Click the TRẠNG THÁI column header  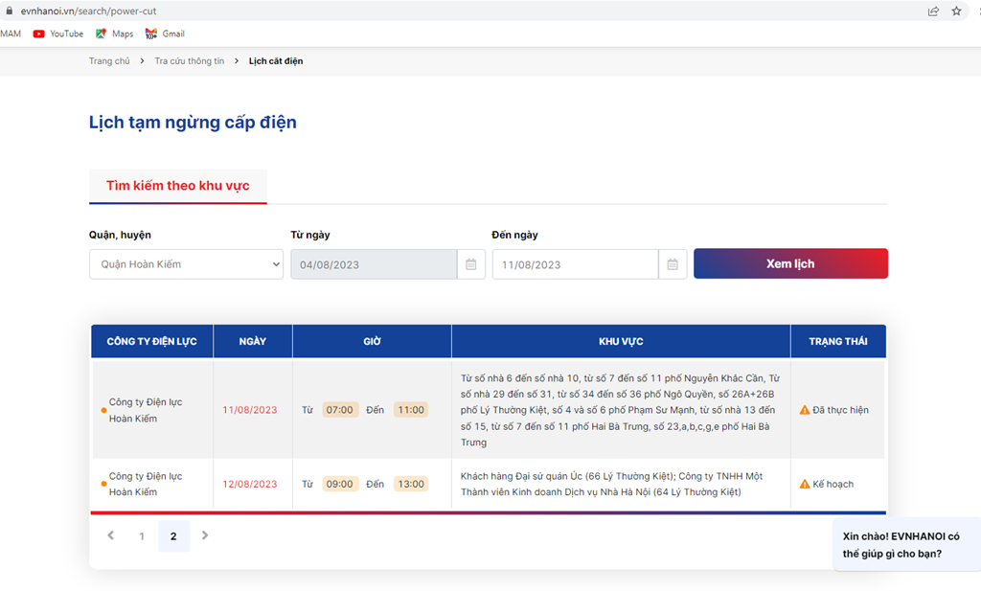(x=838, y=341)
